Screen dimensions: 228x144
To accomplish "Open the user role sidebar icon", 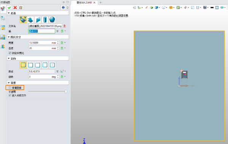I will (3, 46).
